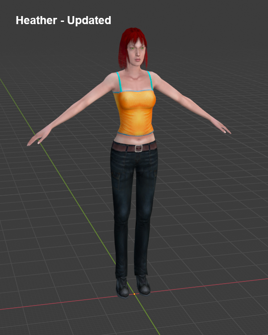This screenshot has width=268, height=335.
Task: Click the "Heather - Updated" title text
Action: point(63,21)
